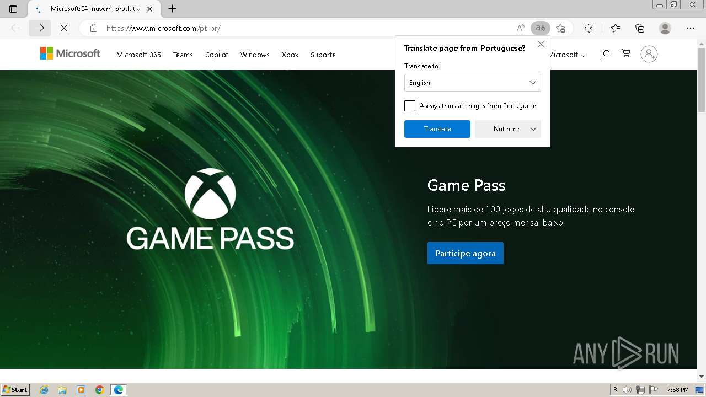Screen dimensions: 706x397
Task: Select Edge taskbar button
Action: pyautogui.click(x=119, y=390)
